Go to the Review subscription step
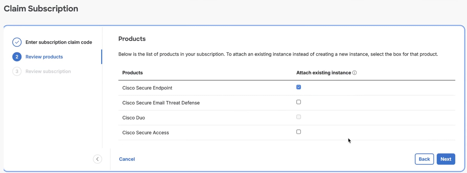Viewport: 467px width, 173px height. [x=48, y=71]
